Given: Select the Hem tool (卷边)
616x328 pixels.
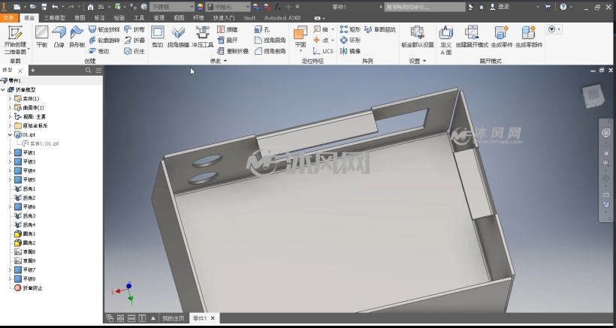Looking at the screenshot, I should (x=98, y=51).
